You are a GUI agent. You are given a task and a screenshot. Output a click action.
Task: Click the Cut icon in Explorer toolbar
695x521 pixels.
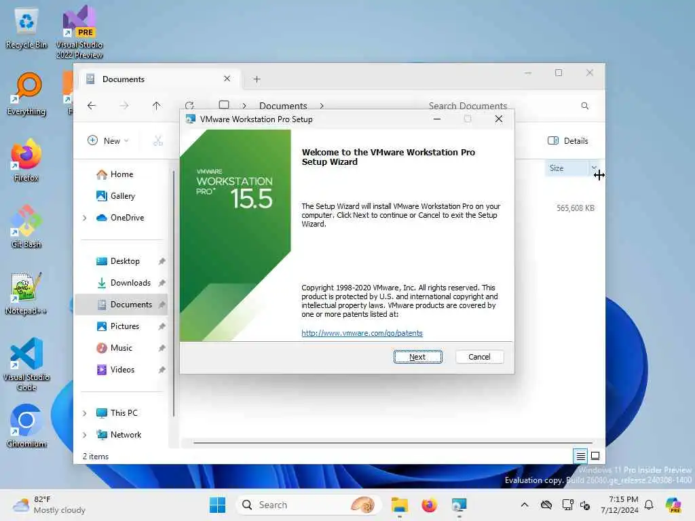(157, 141)
